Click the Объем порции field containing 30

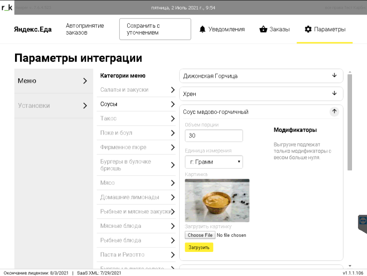coord(214,135)
